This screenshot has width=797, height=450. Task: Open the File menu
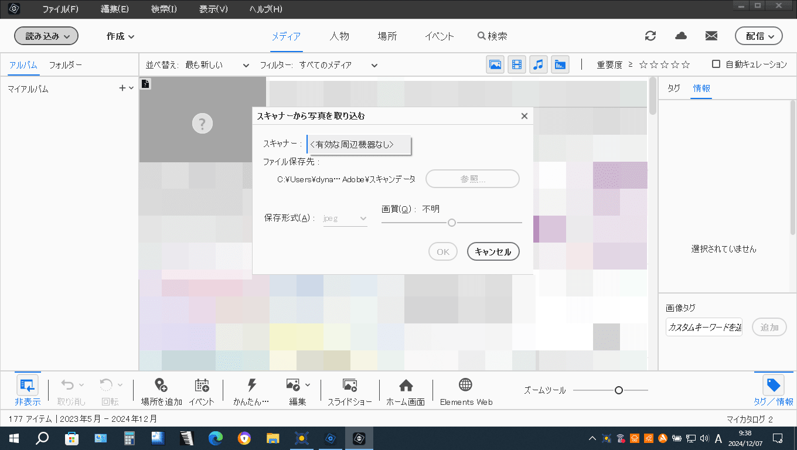tap(60, 9)
